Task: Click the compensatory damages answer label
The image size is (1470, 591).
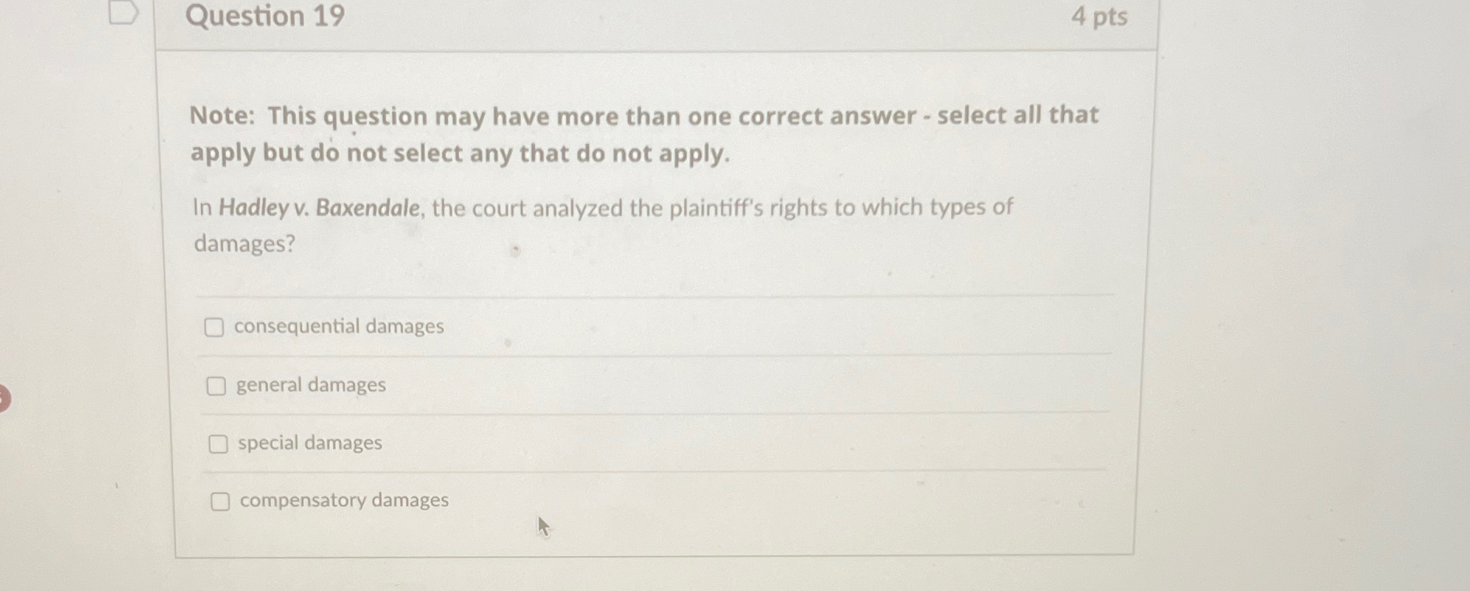Action: pos(343,501)
